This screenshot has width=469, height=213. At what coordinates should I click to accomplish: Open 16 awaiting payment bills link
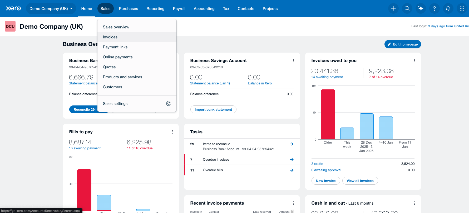(x=85, y=148)
